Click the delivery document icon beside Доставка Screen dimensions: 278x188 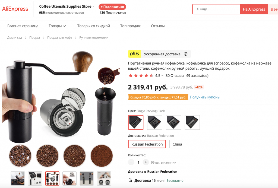[x=130, y=180]
